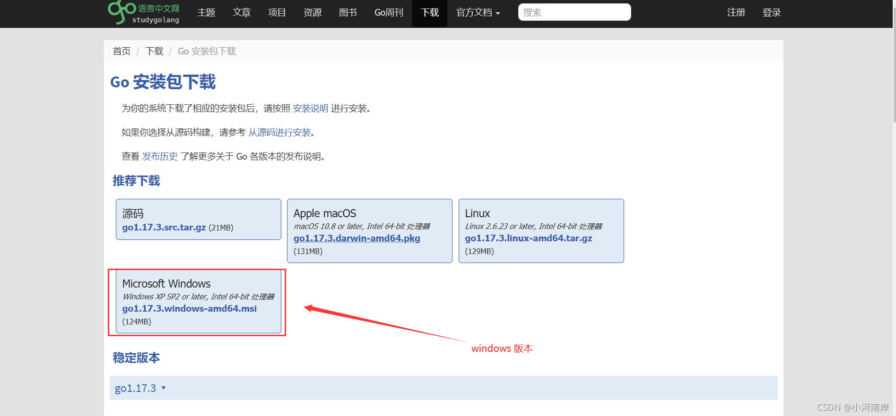Click the Apple macOS card title
Viewport: 896px width, 416px height.
click(x=325, y=213)
